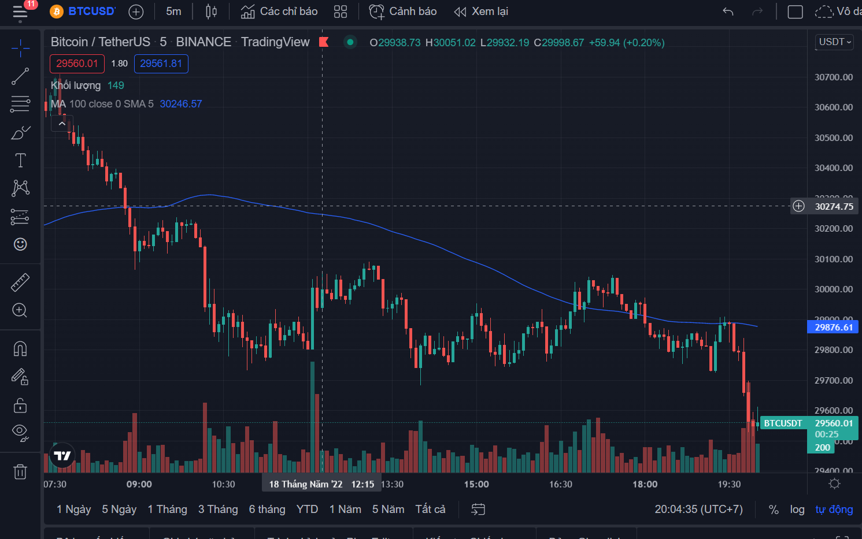Add a symbol to compare with plus icon
Viewport: 862px width, 539px height.
136,12
